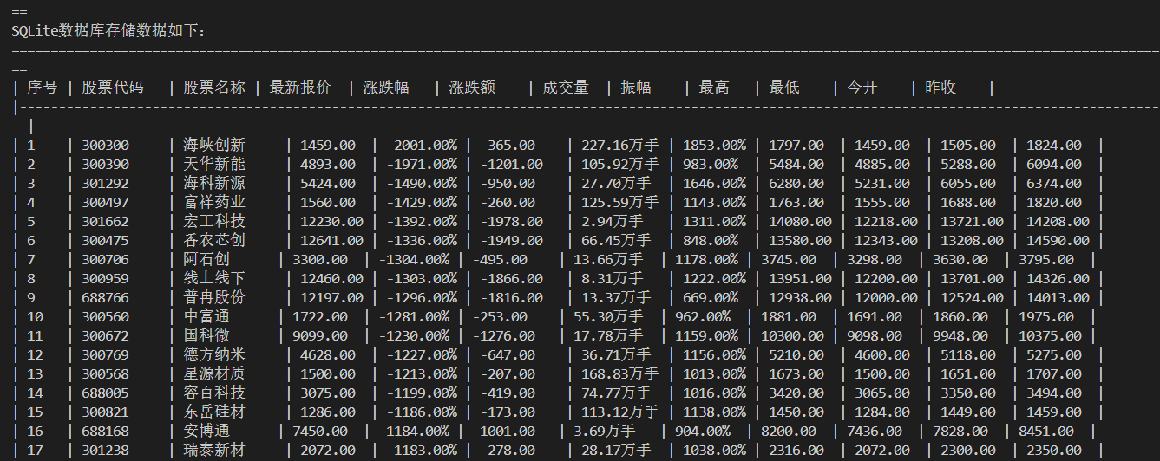
Task: Click the column header '涨跌额'
Action: pyautogui.click(x=472, y=88)
